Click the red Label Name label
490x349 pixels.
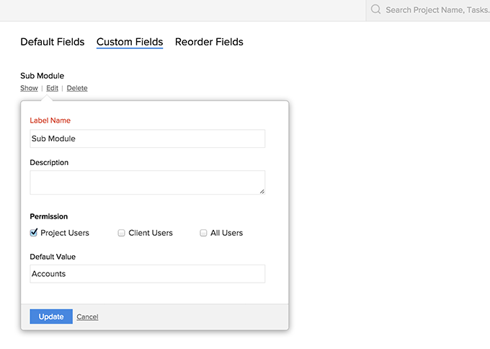50,120
